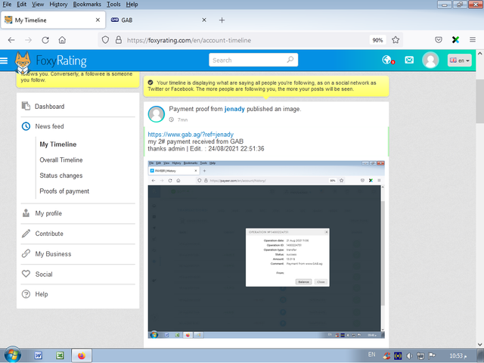The height and width of the screenshot is (363, 484).
Task: Open the Help menu
Action: pyautogui.click(x=132, y=5)
